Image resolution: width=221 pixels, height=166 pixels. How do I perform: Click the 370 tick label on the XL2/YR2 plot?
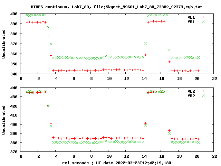(14, 152)
